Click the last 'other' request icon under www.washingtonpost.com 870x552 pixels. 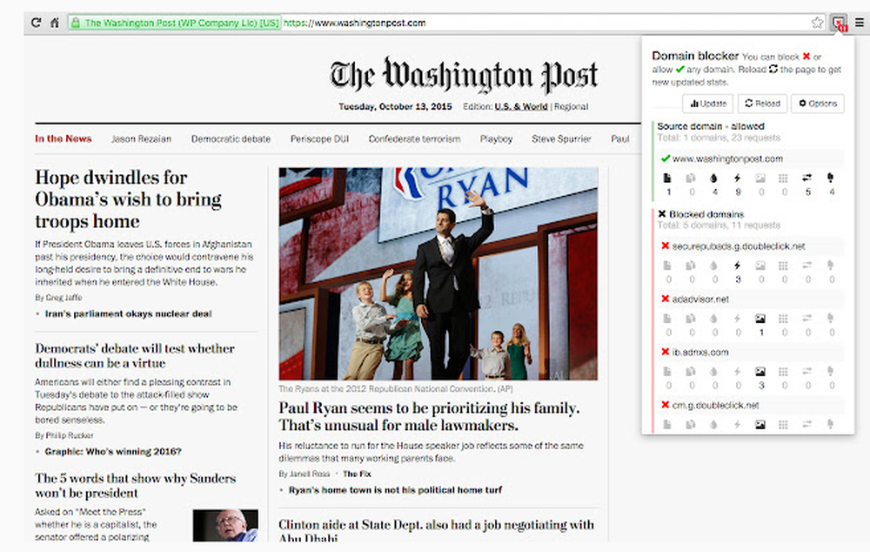coord(831,178)
